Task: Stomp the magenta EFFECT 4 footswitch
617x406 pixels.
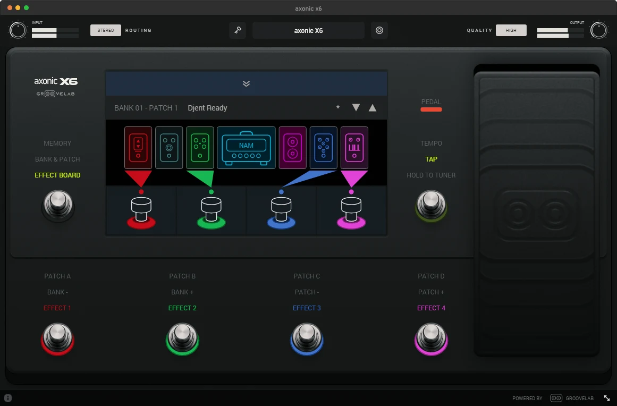Action: pos(432,339)
